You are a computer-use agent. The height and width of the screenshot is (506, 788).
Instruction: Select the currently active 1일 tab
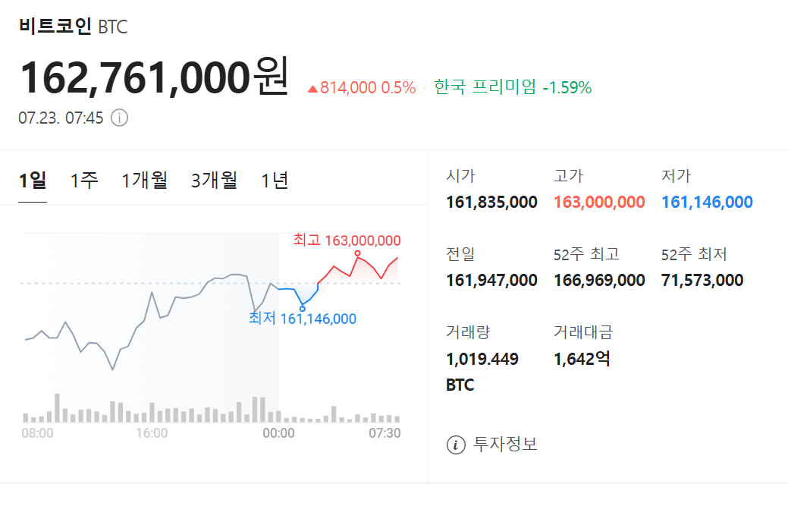32,181
